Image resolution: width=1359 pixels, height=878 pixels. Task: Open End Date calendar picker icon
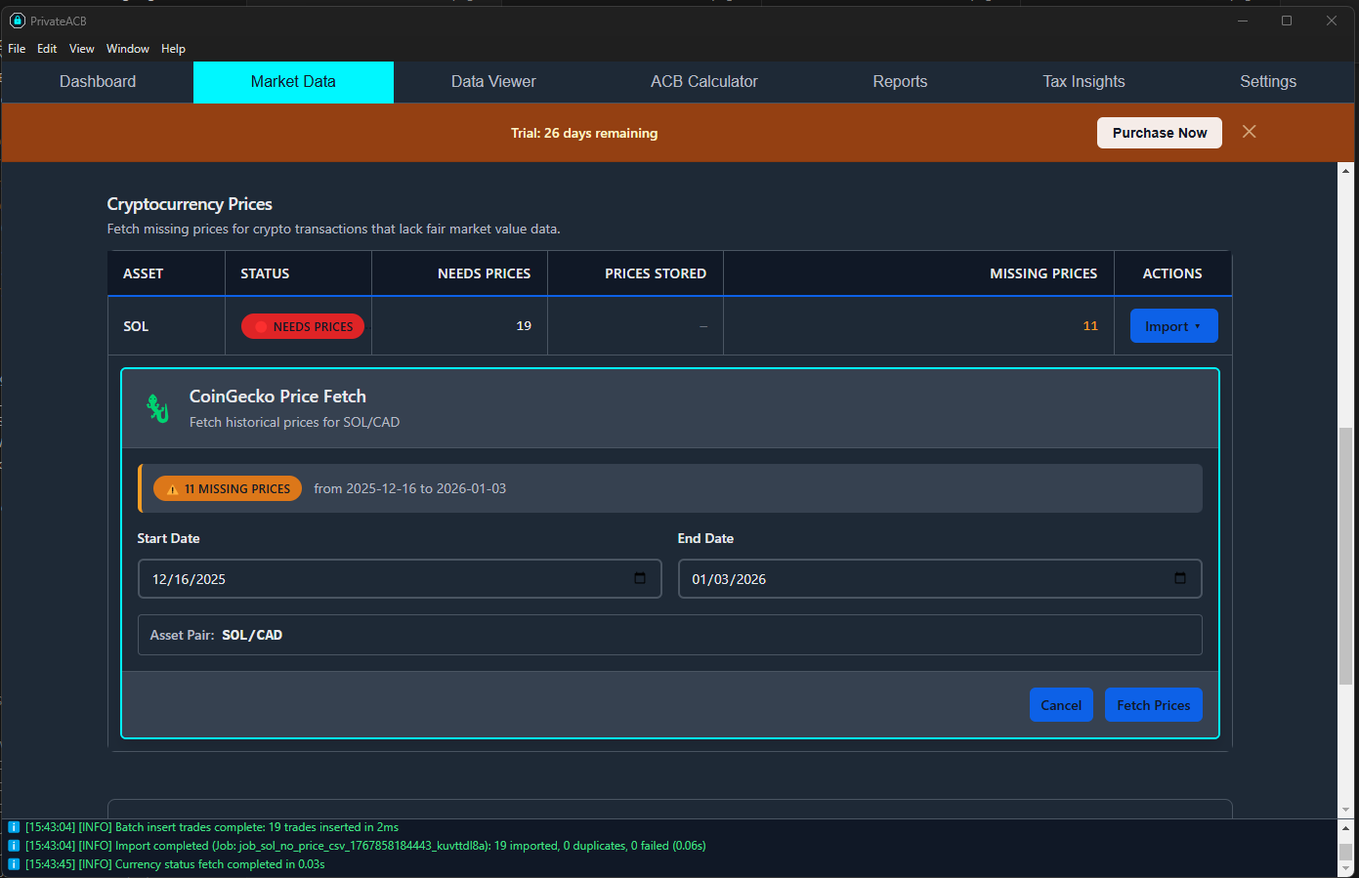[1180, 578]
